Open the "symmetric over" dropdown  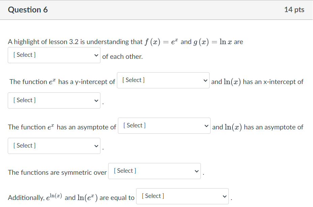tap(155, 171)
